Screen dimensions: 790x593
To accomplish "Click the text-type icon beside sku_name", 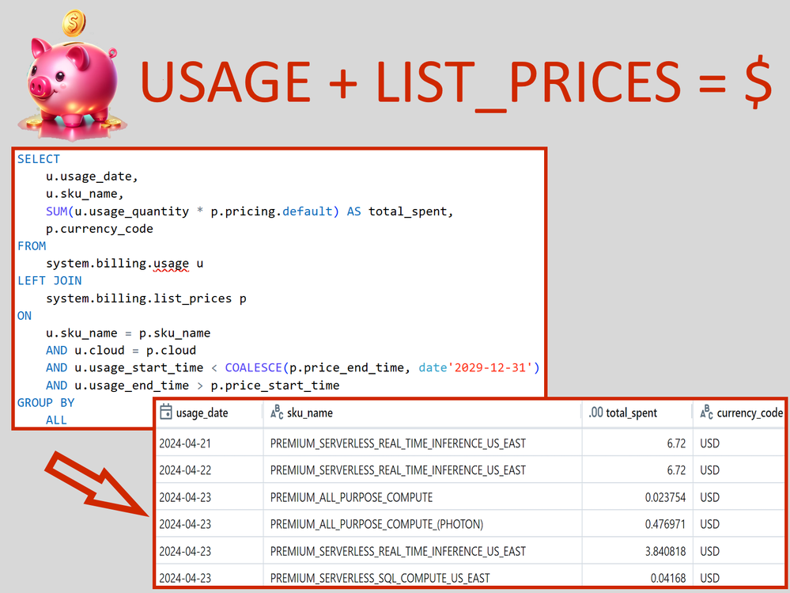I will click(277, 412).
